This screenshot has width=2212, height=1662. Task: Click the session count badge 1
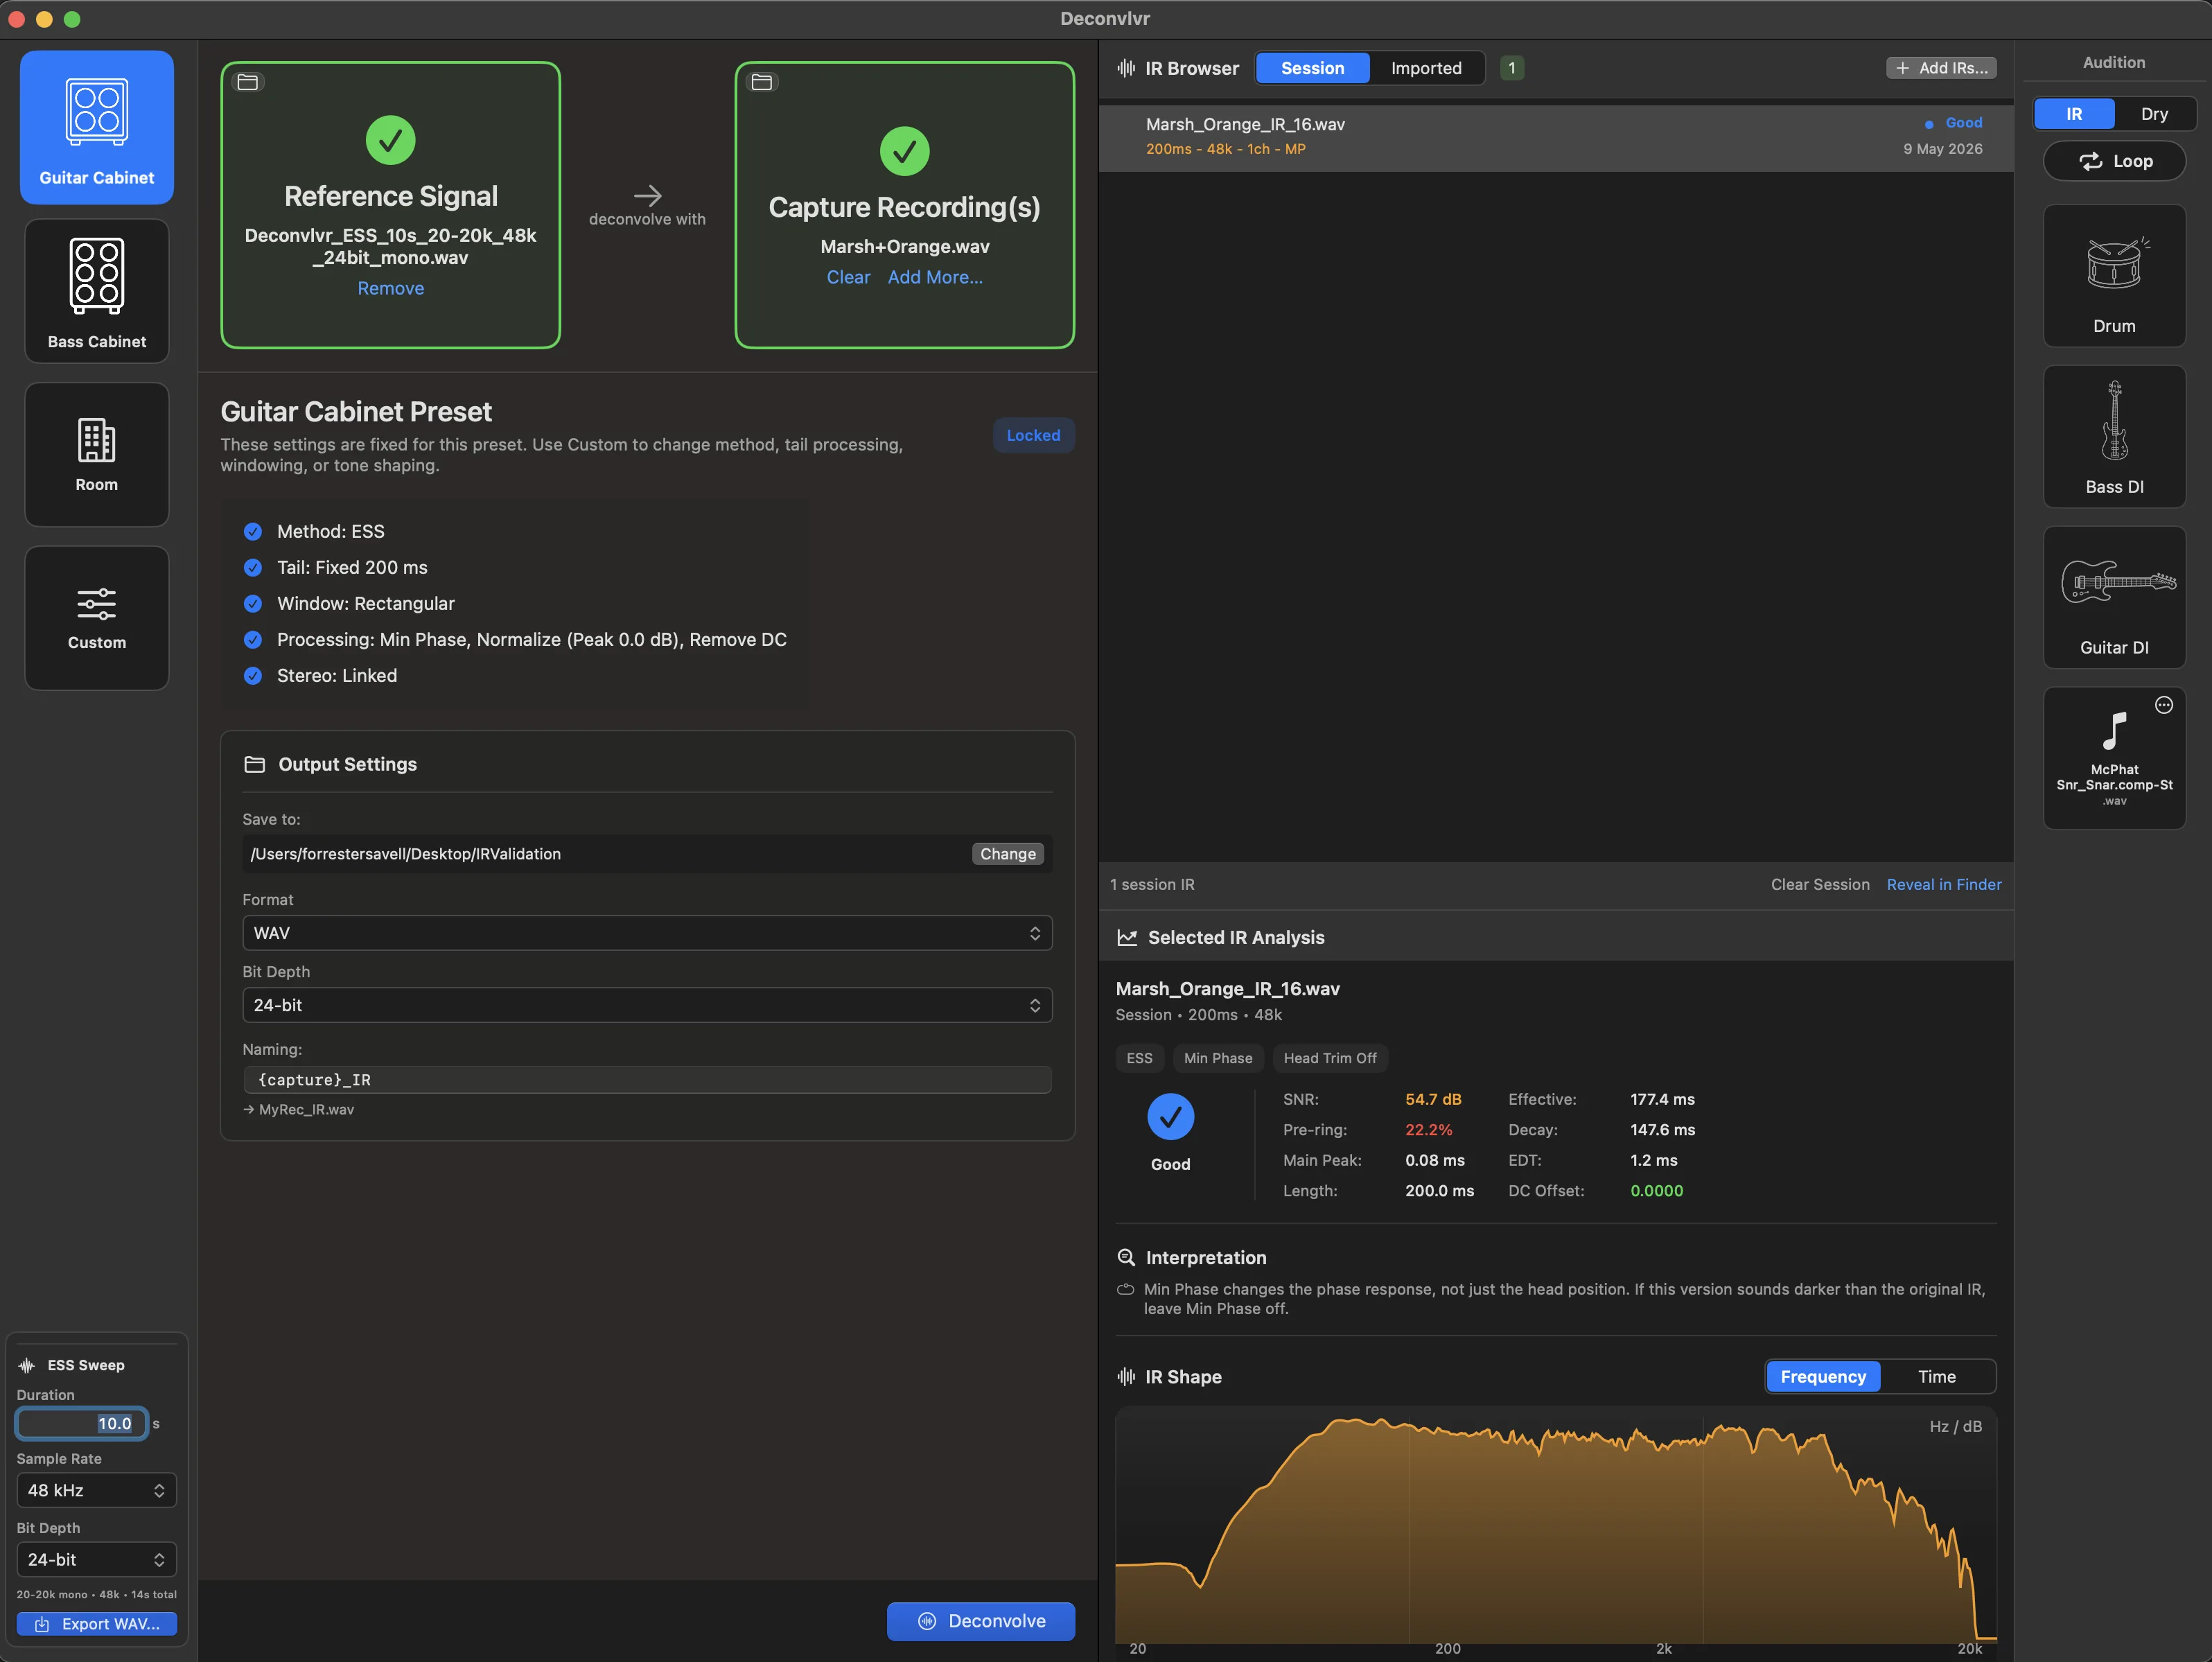(1511, 68)
